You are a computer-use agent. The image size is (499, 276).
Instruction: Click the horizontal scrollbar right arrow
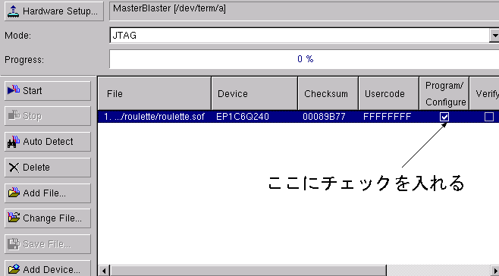coord(494,271)
